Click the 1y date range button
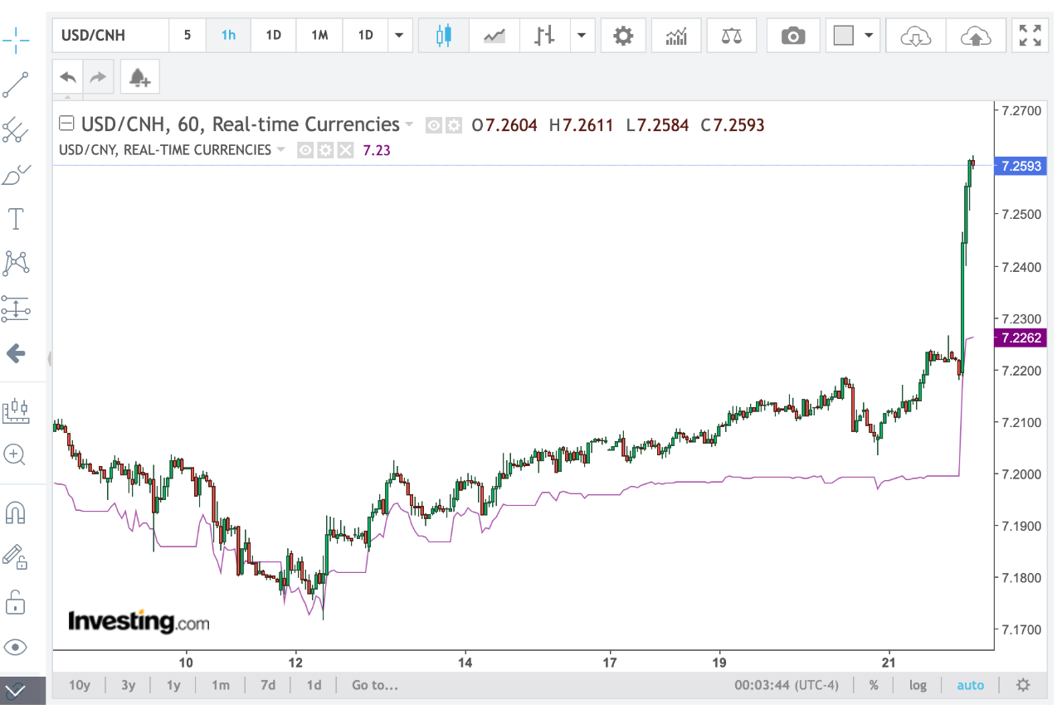The image size is (1062, 709). (173, 685)
